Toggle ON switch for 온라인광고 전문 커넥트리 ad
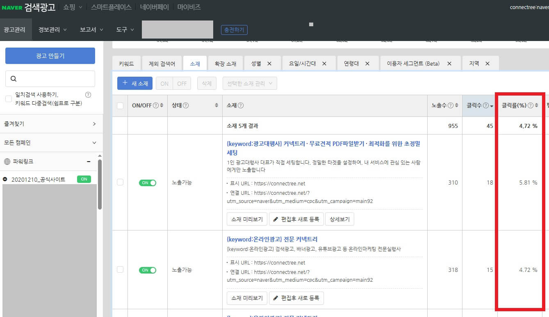Viewport: 549px width, 317px height. (x=148, y=270)
